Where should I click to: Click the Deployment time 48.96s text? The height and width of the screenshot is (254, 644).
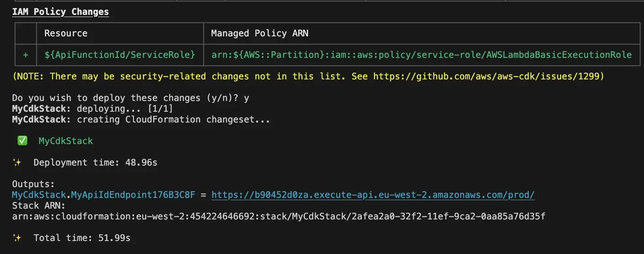pos(95,162)
